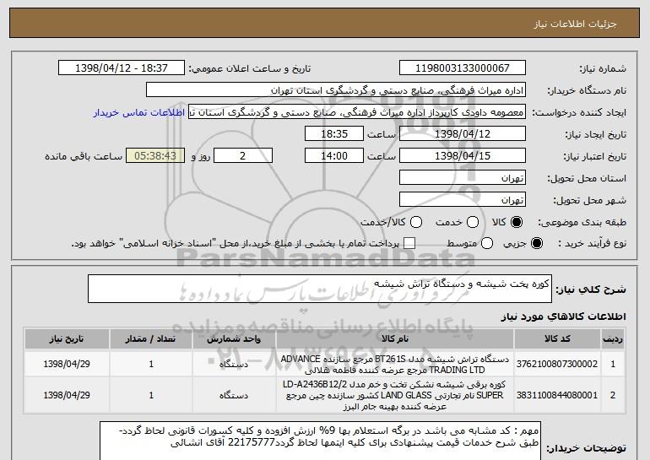Click the دستگاه unit cell in row 2
Image resolution: width=650 pixels, height=460 pixels.
234,395
